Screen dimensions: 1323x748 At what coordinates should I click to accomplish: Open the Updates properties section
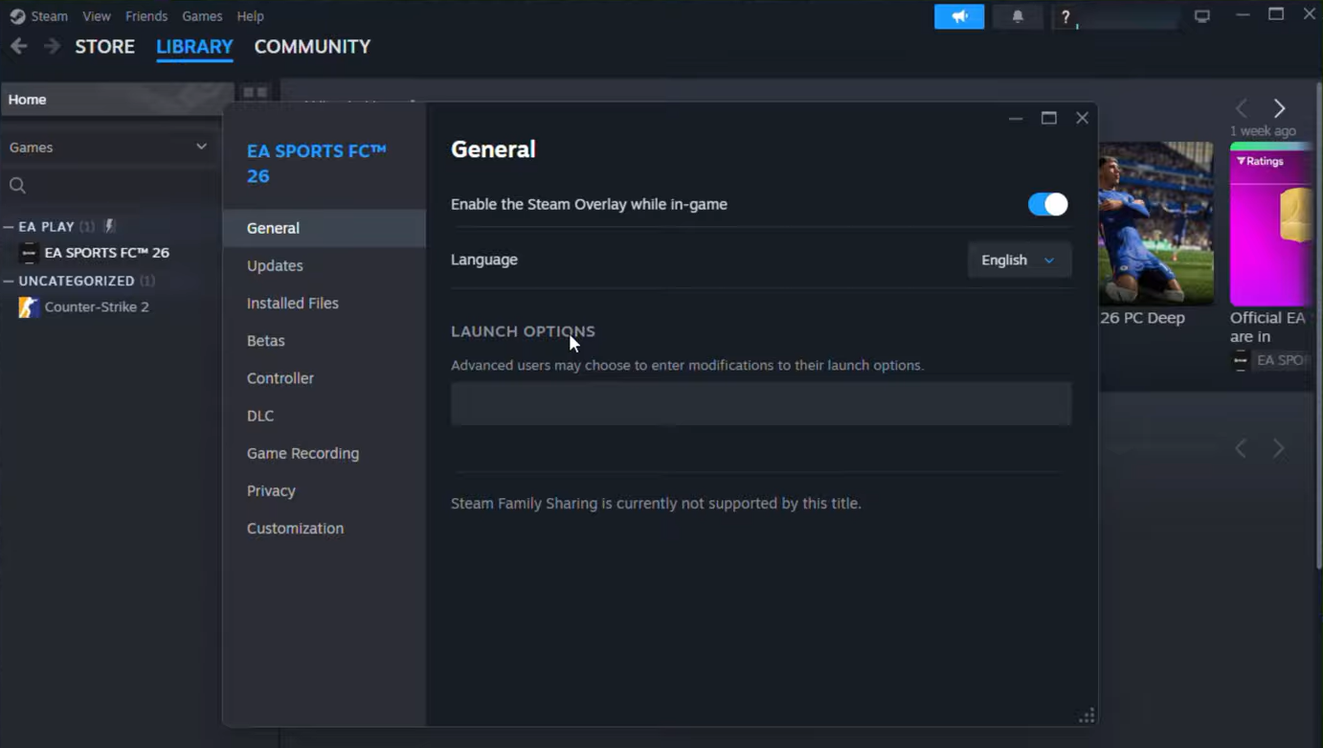[x=325, y=265]
